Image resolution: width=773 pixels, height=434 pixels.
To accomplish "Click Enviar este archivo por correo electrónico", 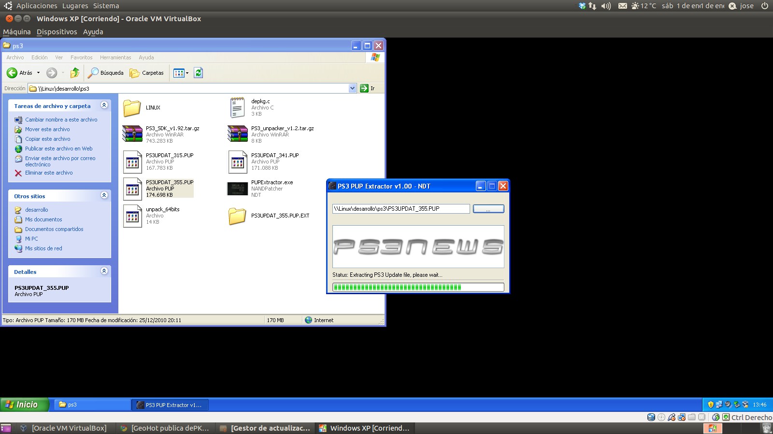I will click(x=60, y=161).
